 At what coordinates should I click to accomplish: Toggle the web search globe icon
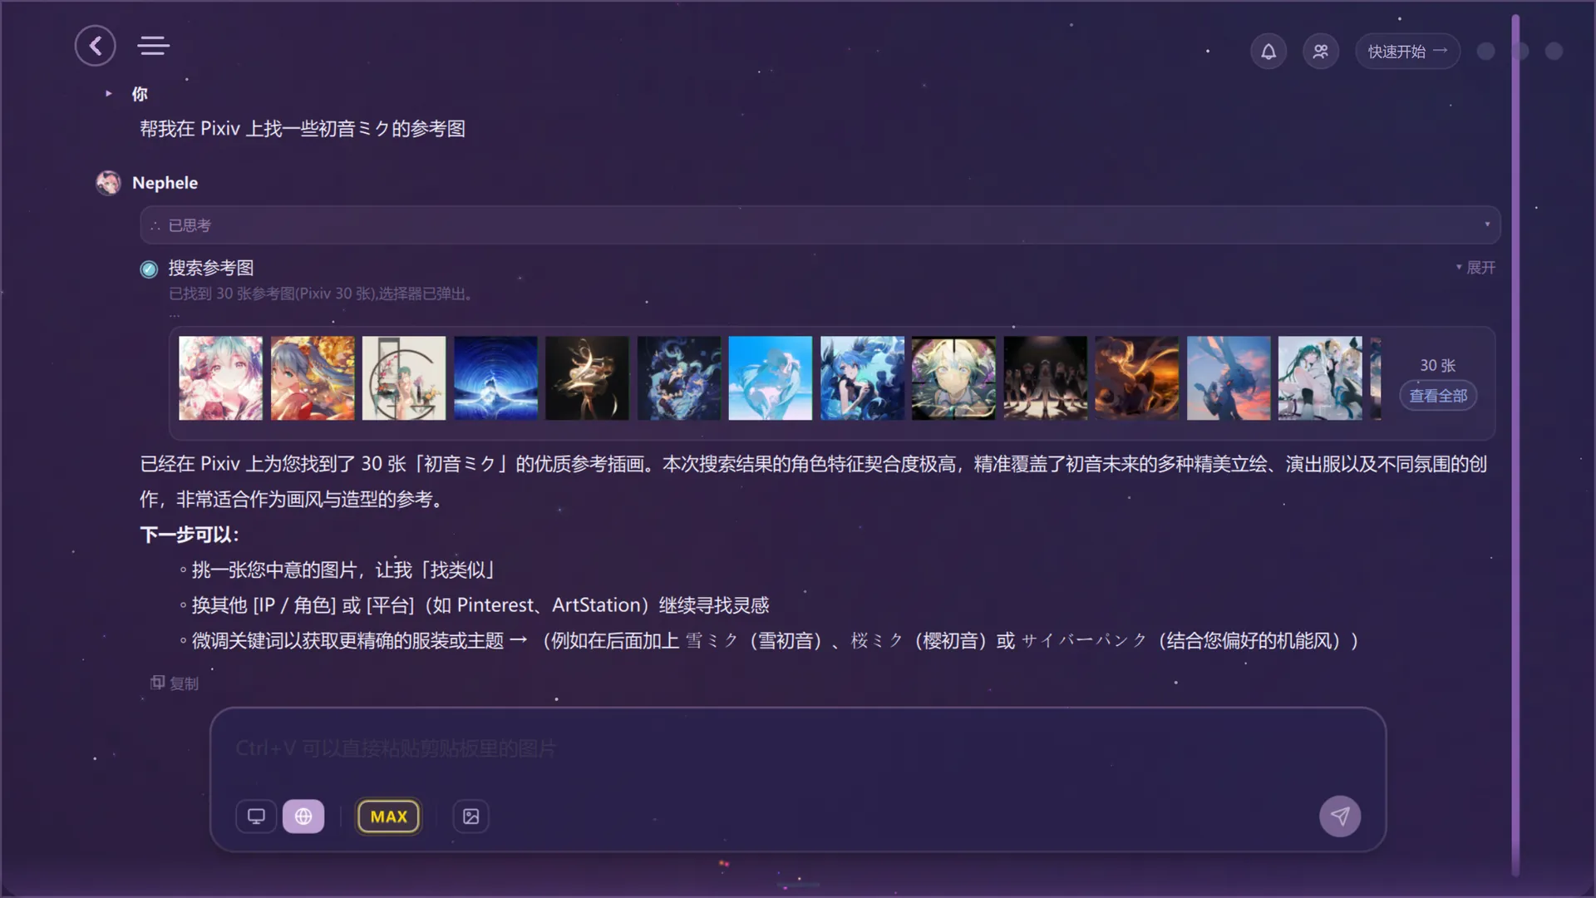pos(303,817)
